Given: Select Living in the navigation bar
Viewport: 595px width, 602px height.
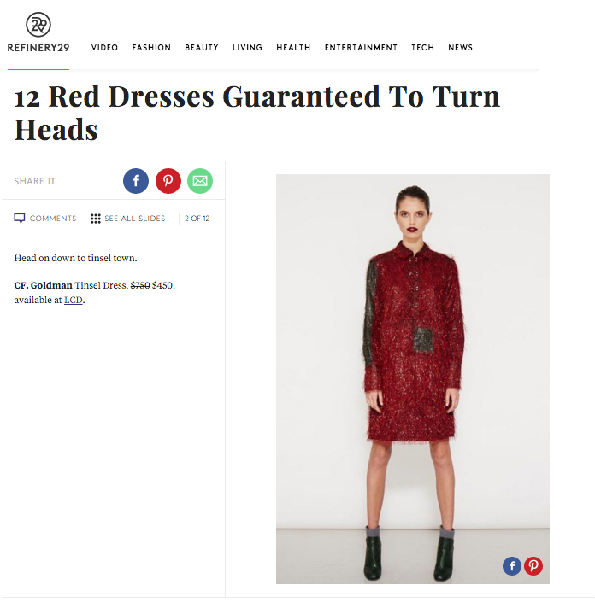Looking at the screenshot, I should pyautogui.click(x=247, y=48).
